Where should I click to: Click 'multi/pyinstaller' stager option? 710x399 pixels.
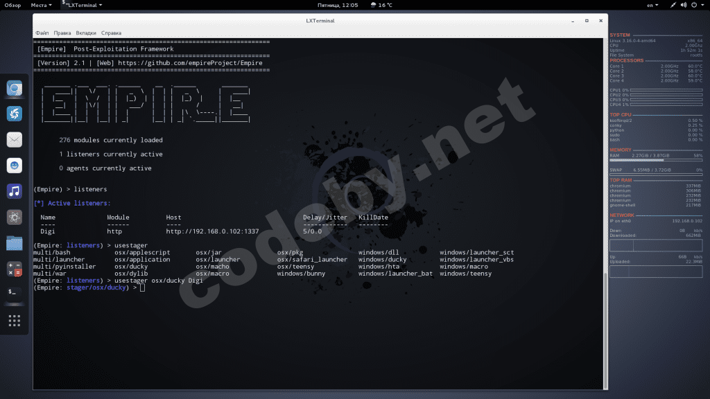[x=64, y=267]
